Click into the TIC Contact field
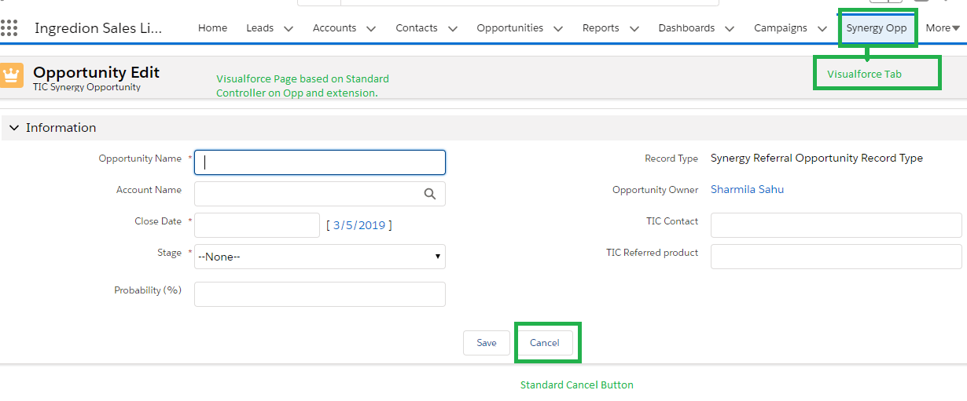The image size is (967, 401). click(836, 225)
